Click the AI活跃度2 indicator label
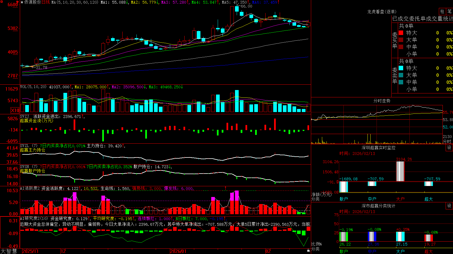Image resolution: width=453 pixels, height=254 pixels. pyautogui.click(x=30, y=188)
